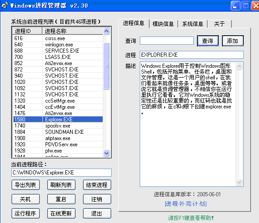
Task: Select the SERVICES.EXE process row
Action: pyautogui.click(x=58, y=51)
